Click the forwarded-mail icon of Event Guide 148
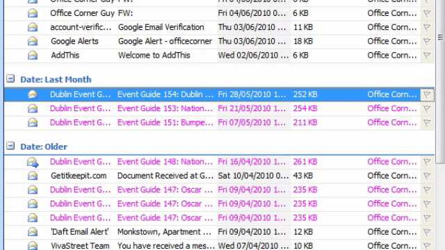The width and height of the screenshot is (445, 250). (x=33, y=162)
